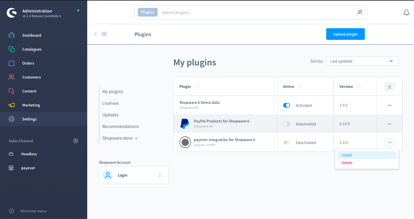This screenshot has width=414, height=219.
Task: Open the Sort by Last updated dropdown
Action: pos(362,61)
